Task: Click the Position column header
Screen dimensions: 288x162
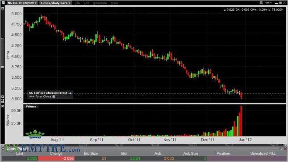Action: (x=223, y=154)
